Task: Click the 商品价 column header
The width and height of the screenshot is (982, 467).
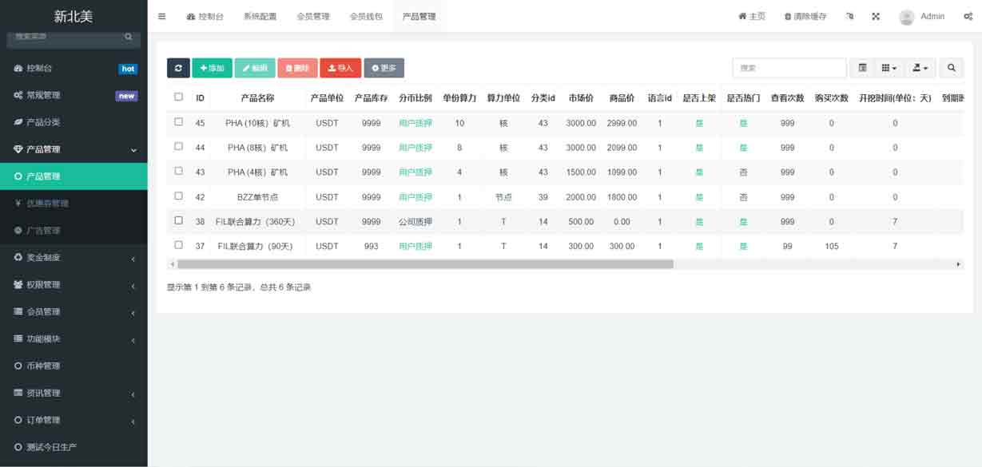Action: coord(622,98)
